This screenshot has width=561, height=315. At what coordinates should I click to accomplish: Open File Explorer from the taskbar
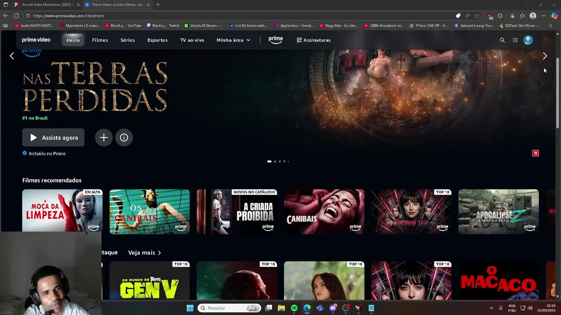(281, 308)
